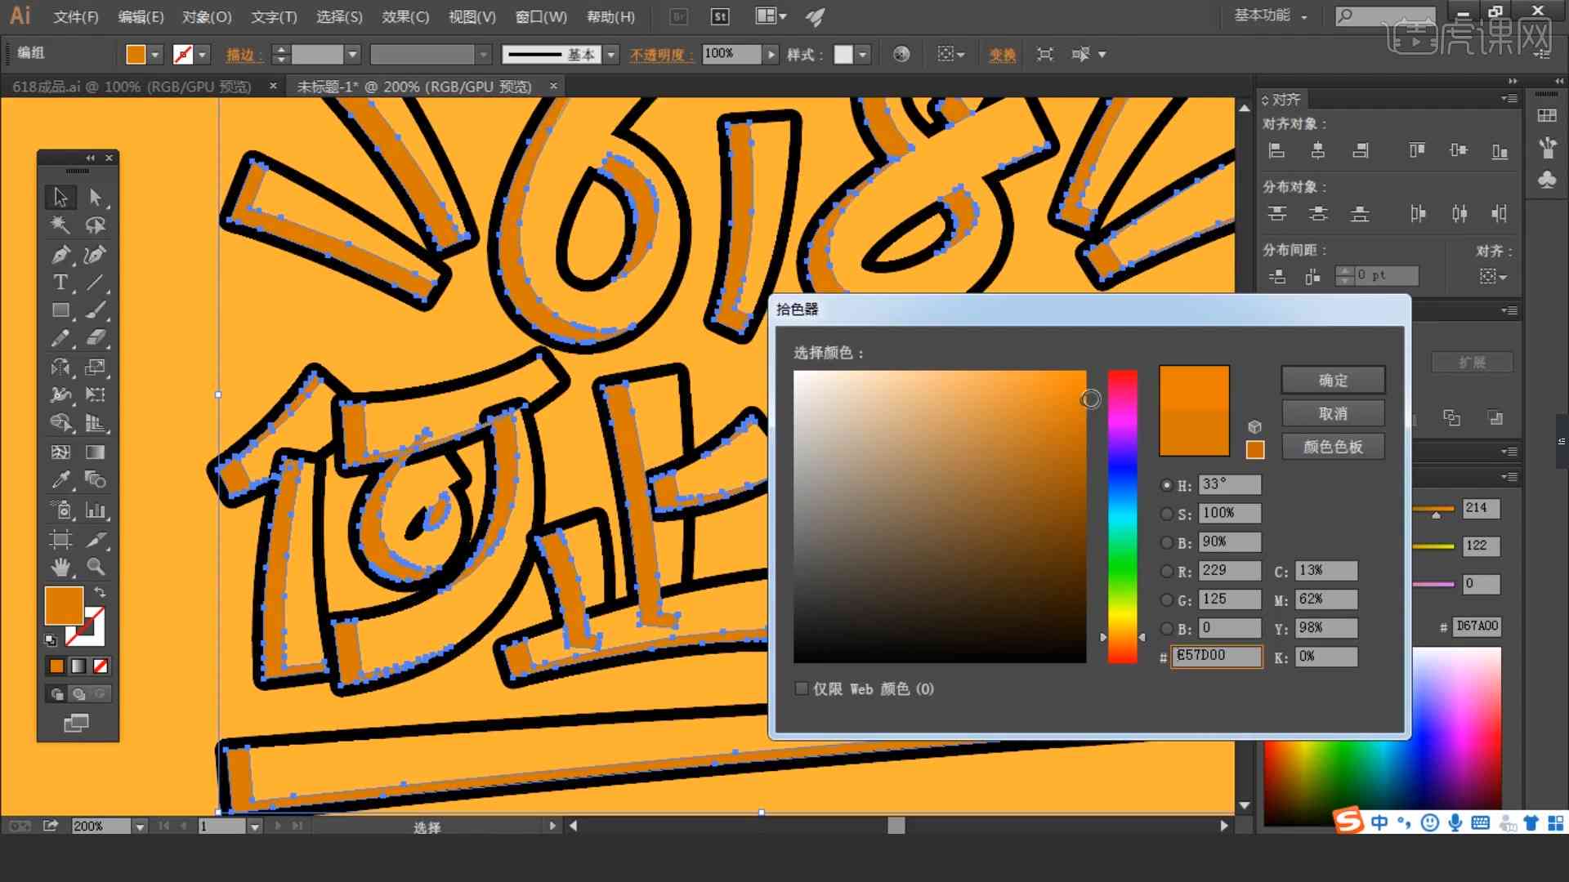1569x882 pixels.
Task: Click 颜色色板 button
Action: coord(1333,447)
